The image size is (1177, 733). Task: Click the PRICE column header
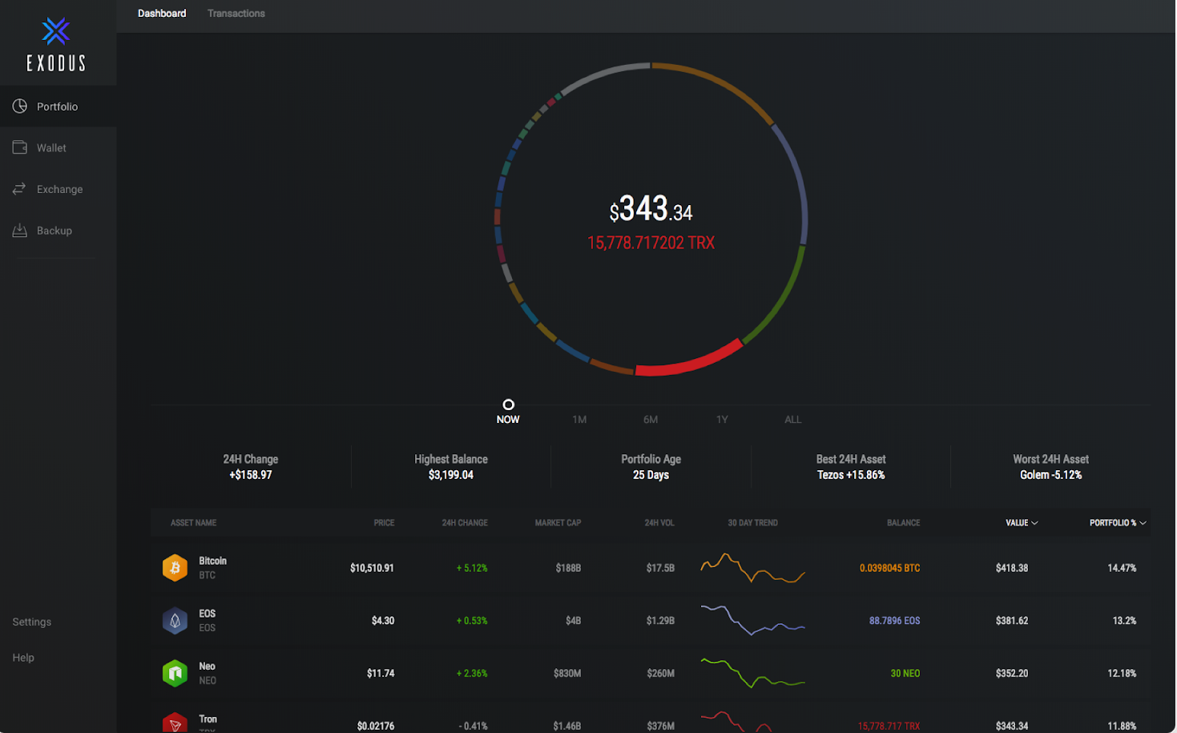[x=384, y=522]
